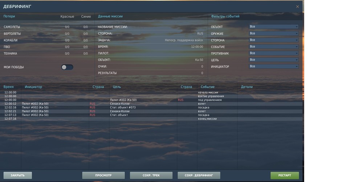Toggle the МОИ ПОБЕДЫ switch

(67, 67)
